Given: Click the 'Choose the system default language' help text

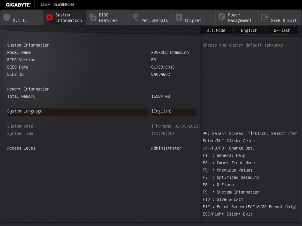Looking at the screenshot, I should pyautogui.click(x=243, y=45).
